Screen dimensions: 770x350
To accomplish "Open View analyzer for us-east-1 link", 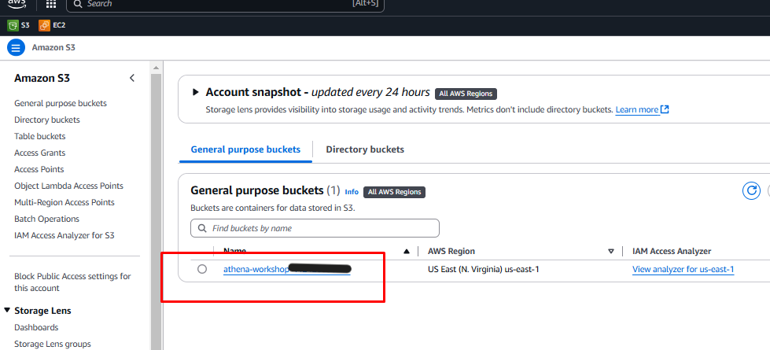I will [x=683, y=269].
